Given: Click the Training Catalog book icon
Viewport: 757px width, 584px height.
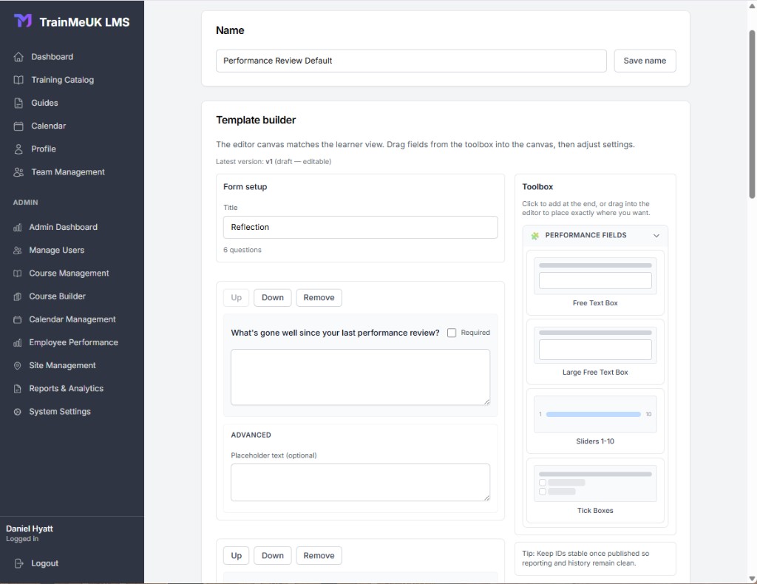Looking at the screenshot, I should 18,80.
